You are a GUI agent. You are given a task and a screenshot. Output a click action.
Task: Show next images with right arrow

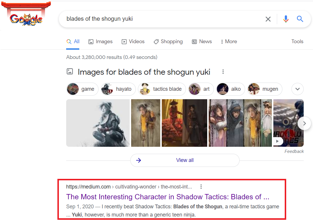(x=304, y=123)
